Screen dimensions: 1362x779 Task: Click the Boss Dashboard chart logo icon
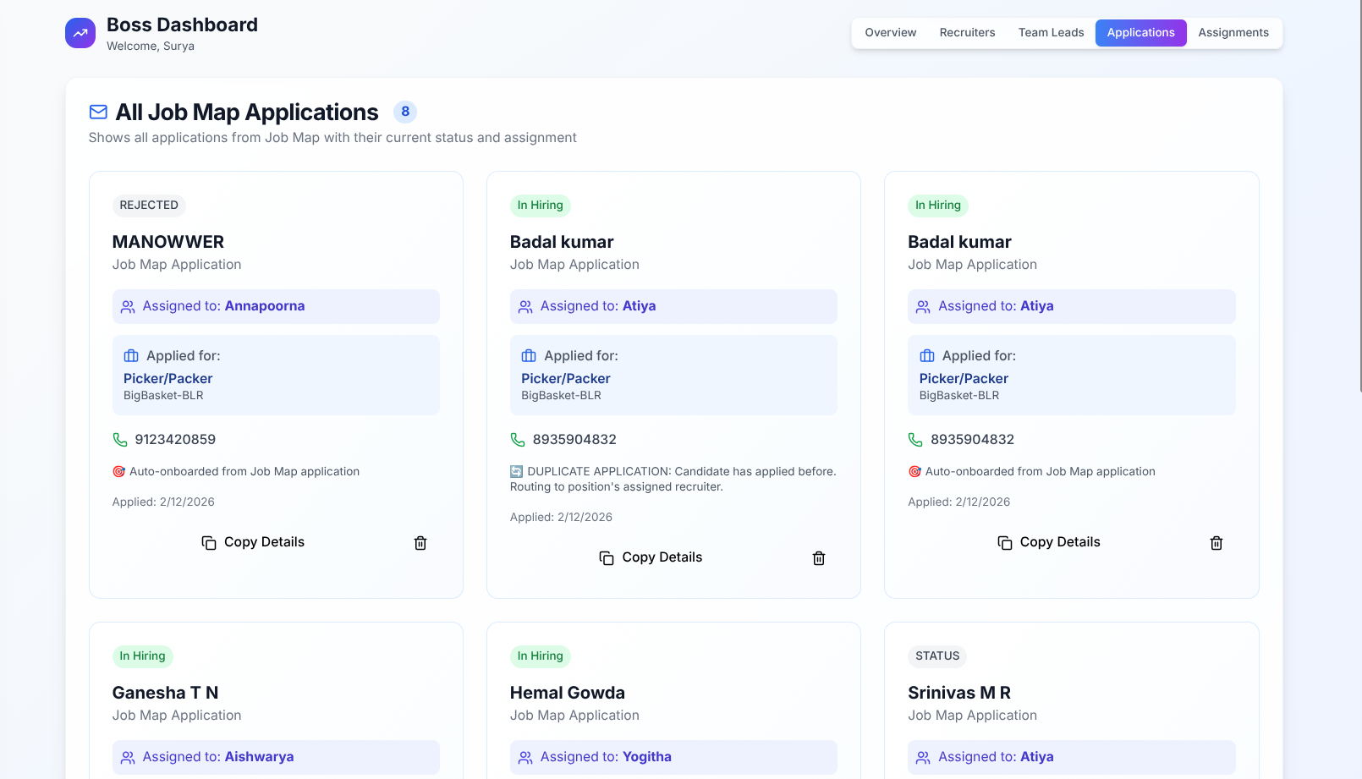coord(80,32)
